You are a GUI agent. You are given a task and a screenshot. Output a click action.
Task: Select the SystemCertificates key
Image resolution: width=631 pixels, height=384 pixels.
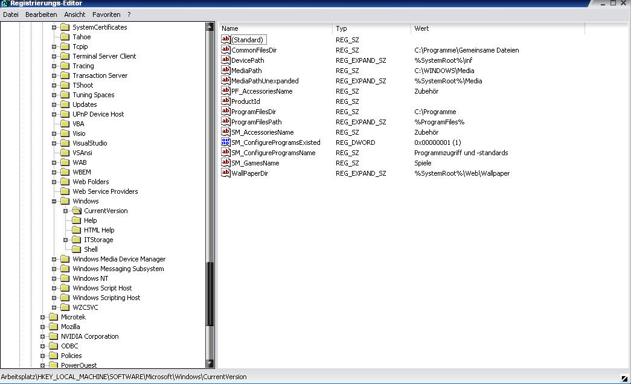coord(100,27)
